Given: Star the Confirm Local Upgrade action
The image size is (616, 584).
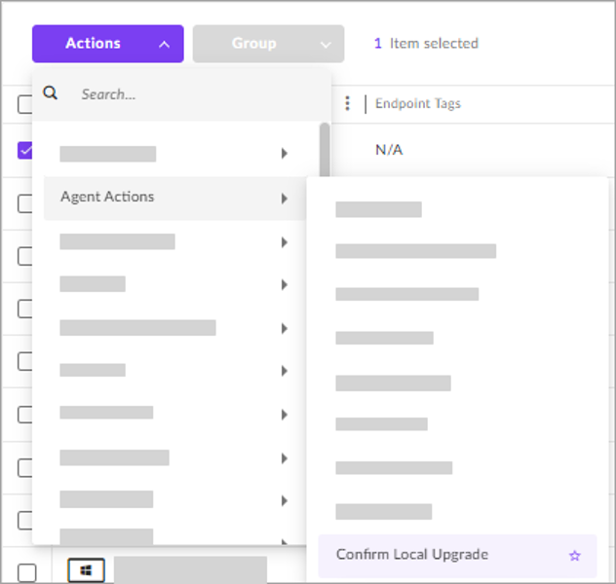Looking at the screenshot, I should tap(574, 556).
